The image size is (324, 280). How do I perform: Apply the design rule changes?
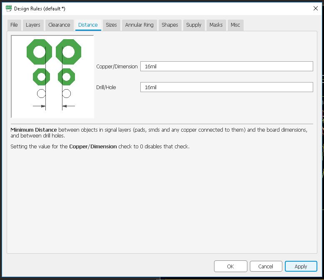301,266
